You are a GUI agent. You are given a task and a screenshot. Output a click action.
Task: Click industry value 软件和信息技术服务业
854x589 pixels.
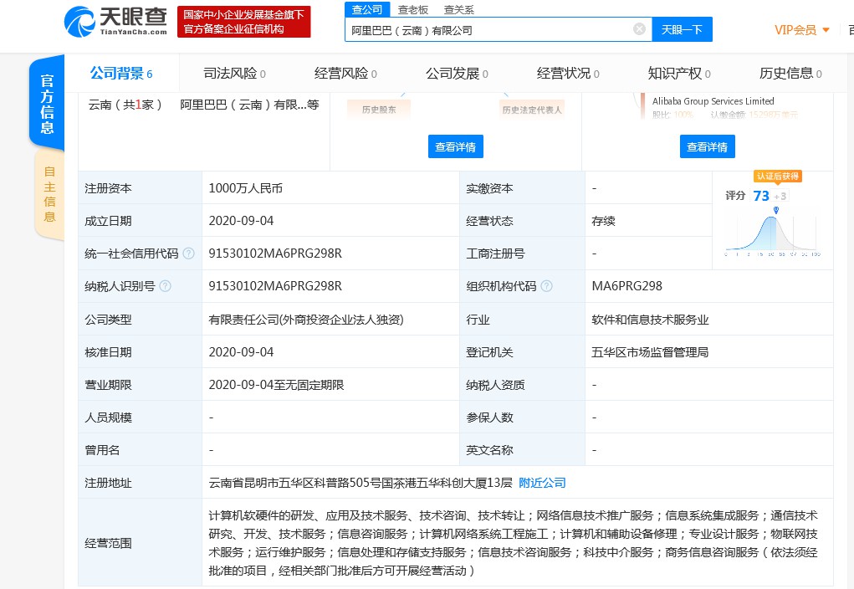pyautogui.click(x=650, y=320)
